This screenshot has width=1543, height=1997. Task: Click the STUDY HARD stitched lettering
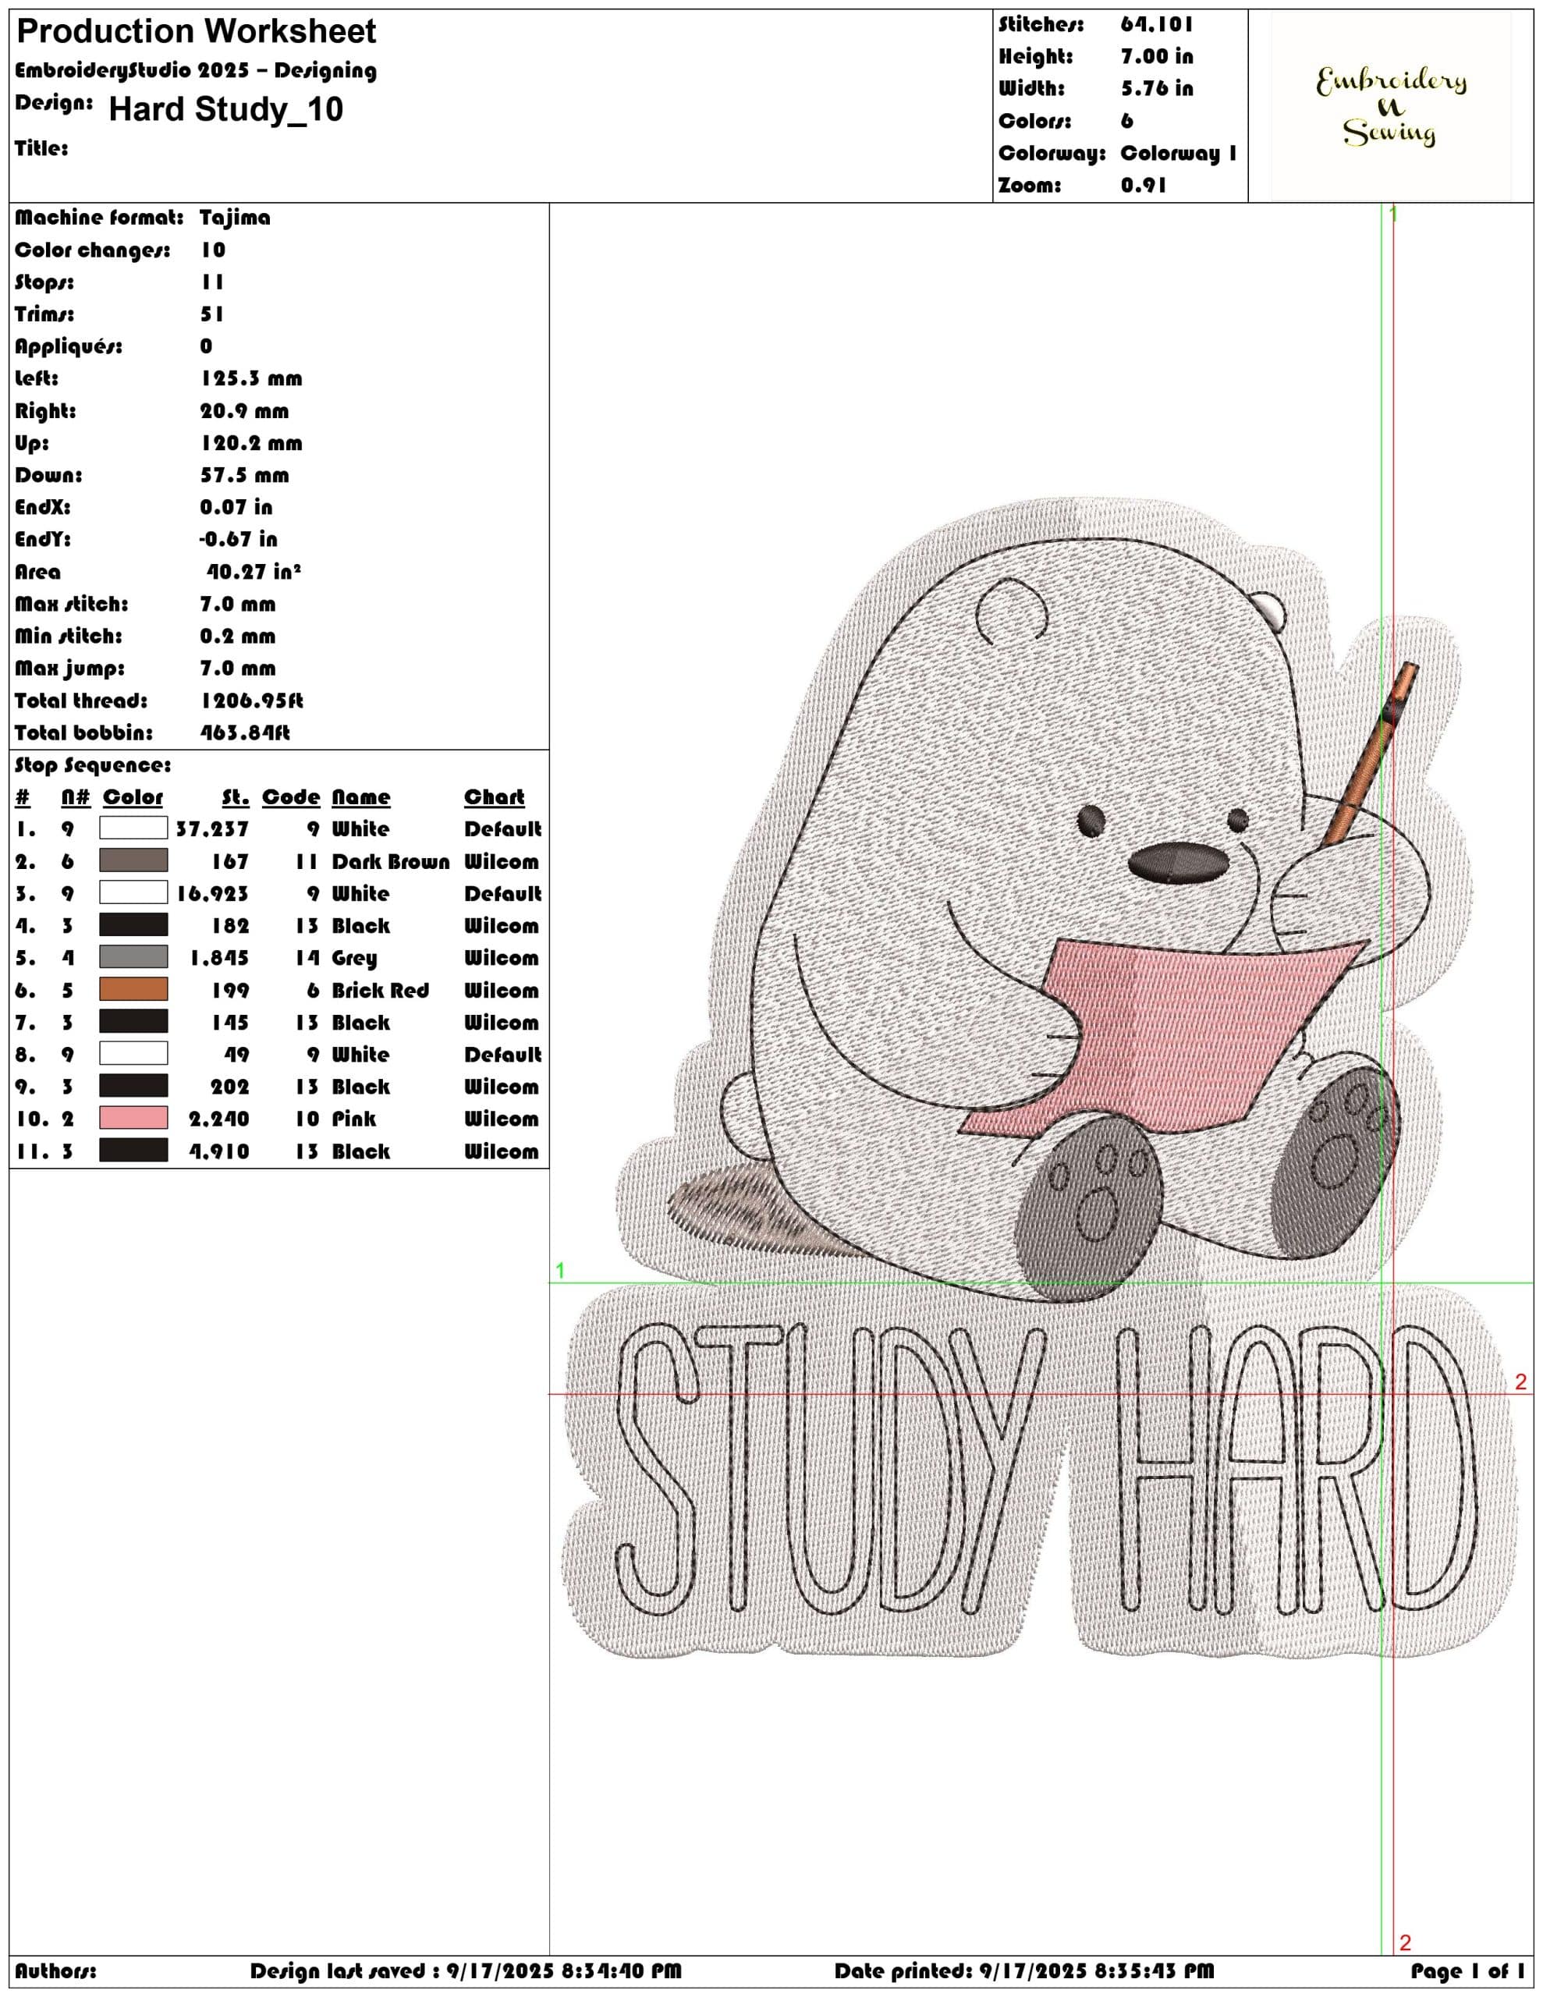point(1046,1468)
